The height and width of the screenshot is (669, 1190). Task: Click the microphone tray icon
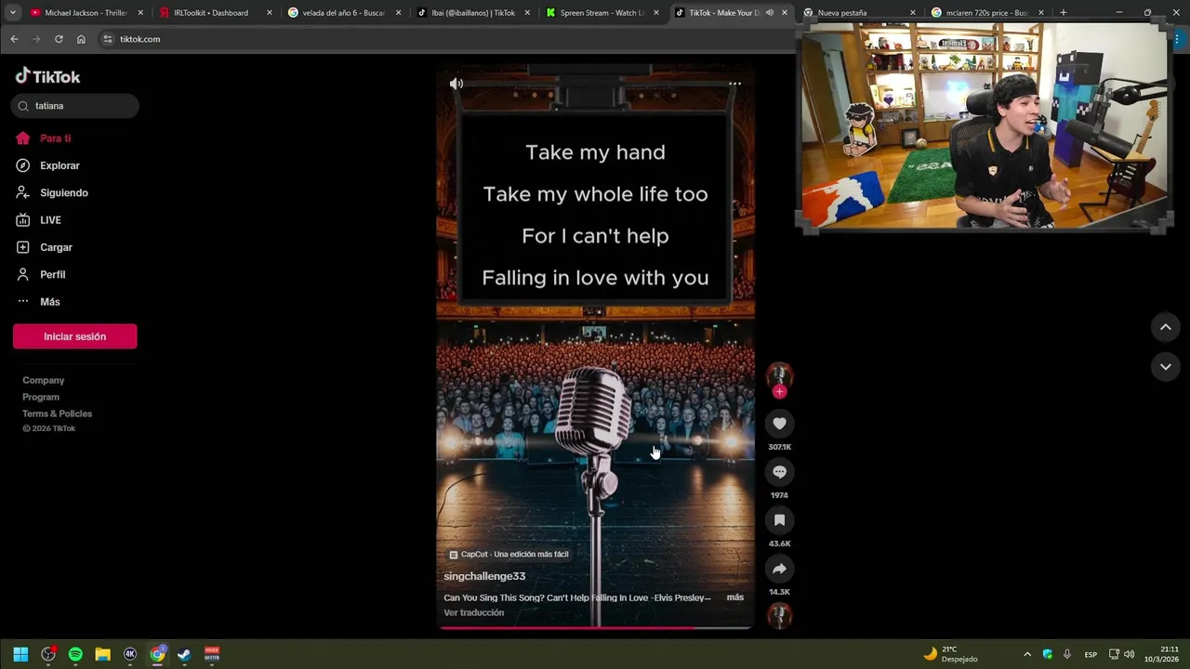coord(1067,654)
